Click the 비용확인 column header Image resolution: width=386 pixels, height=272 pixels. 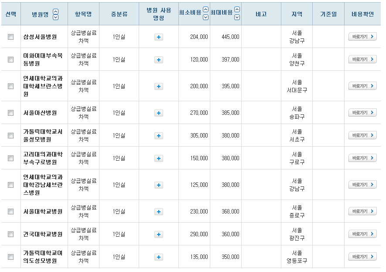coord(362,14)
